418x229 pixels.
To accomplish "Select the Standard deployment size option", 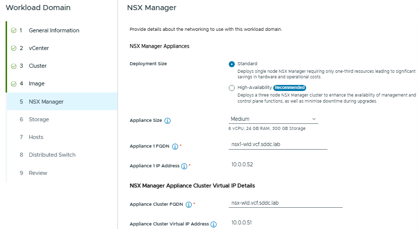I will [232, 64].
